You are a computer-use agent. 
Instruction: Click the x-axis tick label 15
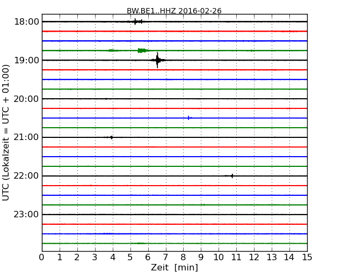click(x=307, y=257)
